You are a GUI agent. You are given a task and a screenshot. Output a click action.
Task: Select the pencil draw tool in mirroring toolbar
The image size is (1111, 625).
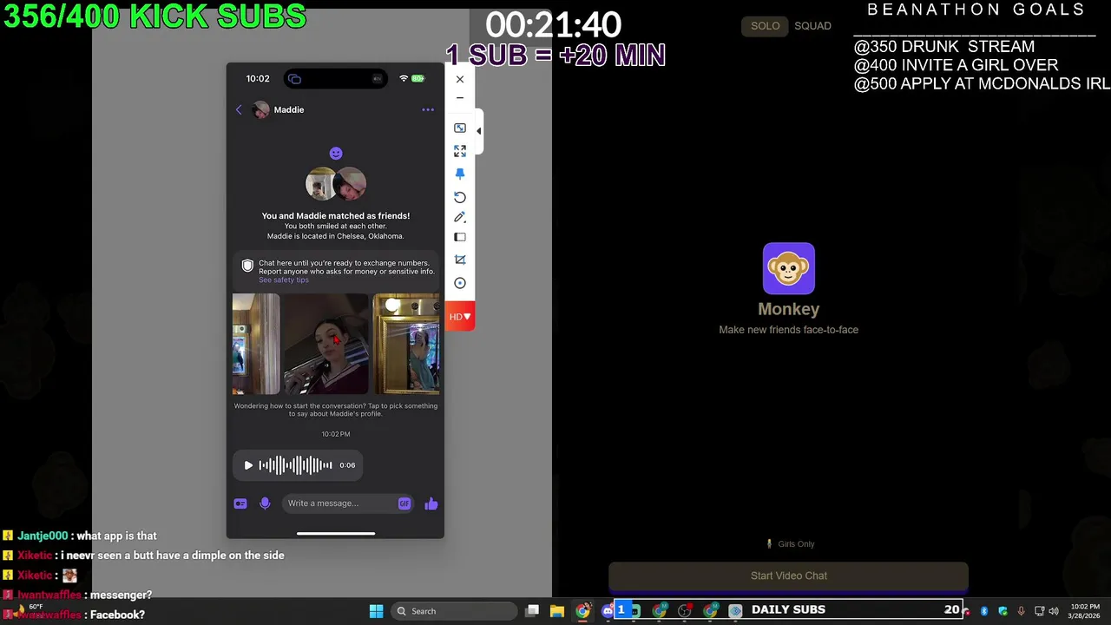[x=460, y=217]
